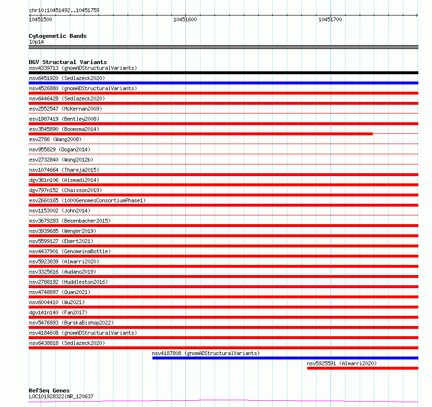Click the 10p14 band label
Viewport: 432px width, 407px height.
tap(36, 42)
